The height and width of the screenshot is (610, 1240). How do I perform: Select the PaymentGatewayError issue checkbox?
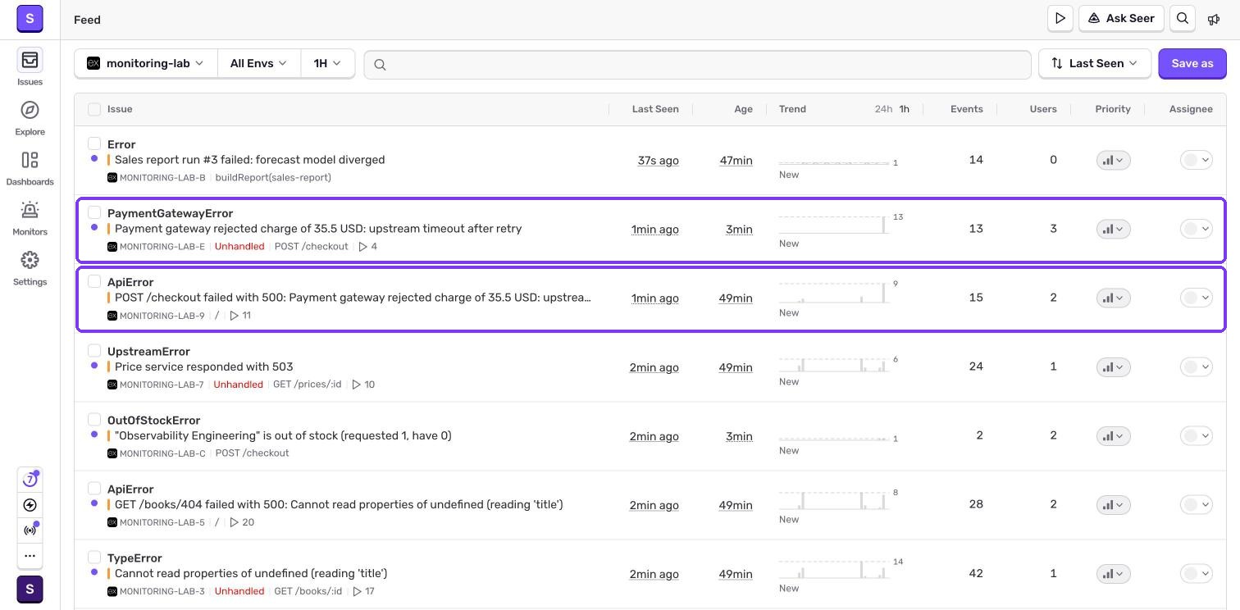[x=94, y=212]
